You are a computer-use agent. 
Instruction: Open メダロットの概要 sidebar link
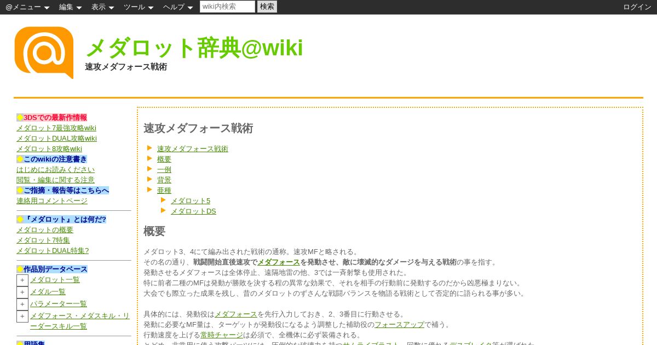pyautogui.click(x=45, y=230)
